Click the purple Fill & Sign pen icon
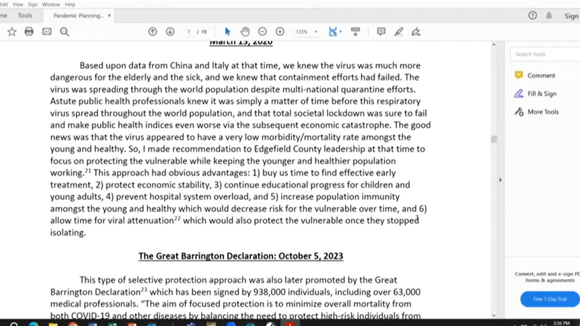Viewport: 580px width, 326px height. tap(519, 94)
